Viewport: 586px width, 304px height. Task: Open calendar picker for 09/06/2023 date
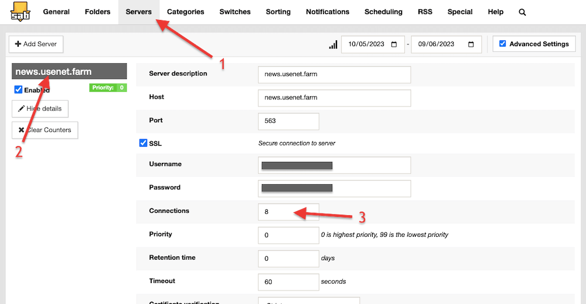click(472, 44)
